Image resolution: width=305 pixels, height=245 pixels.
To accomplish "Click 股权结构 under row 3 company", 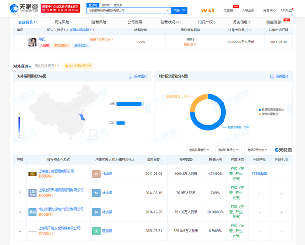I will pos(46,214).
